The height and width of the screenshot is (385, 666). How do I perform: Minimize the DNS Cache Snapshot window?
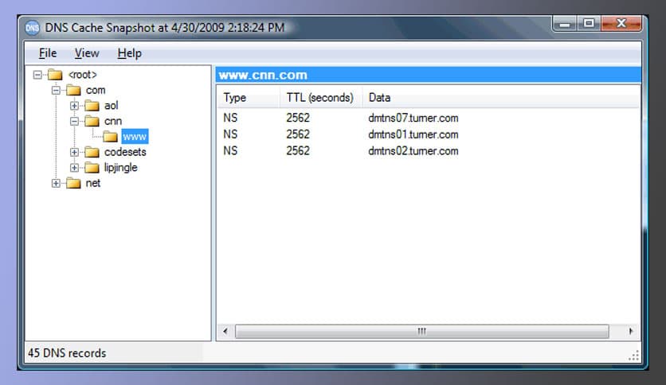pos(565,24)
